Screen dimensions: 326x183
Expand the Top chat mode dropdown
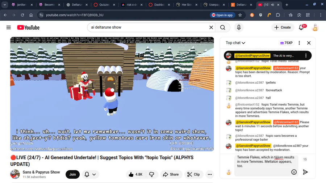pyautogui.click(x=235, y=43)
